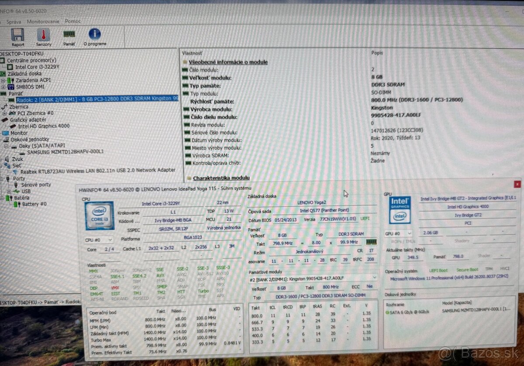Click the 77CN19WW(V1.05) BIOS version field

(x=338, y=219)
